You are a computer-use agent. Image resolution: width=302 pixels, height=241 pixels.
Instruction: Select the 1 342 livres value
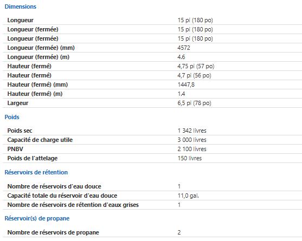192,131
